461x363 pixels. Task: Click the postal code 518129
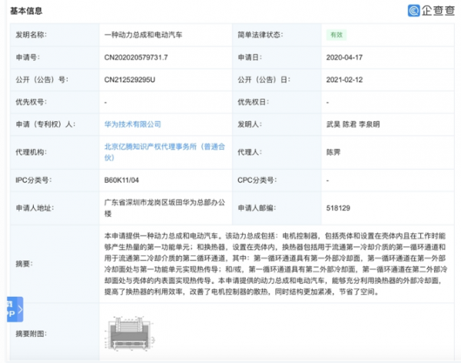(338, 208)
